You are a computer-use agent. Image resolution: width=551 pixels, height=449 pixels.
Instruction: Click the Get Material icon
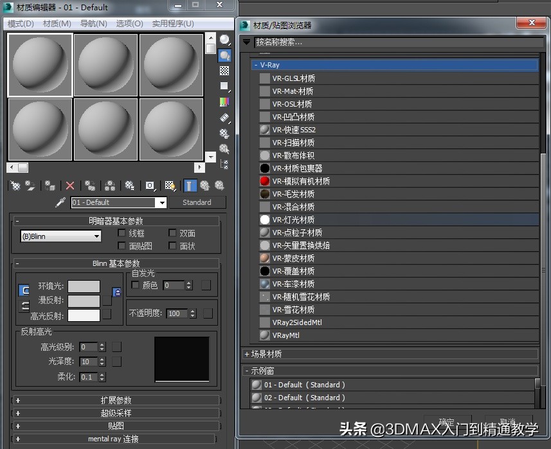click(14, 186)
